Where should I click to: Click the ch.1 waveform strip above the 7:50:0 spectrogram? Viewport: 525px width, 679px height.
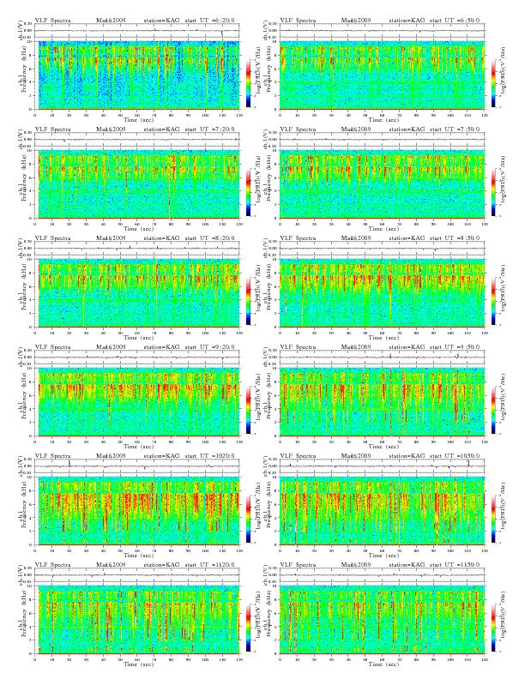[383, 140]
